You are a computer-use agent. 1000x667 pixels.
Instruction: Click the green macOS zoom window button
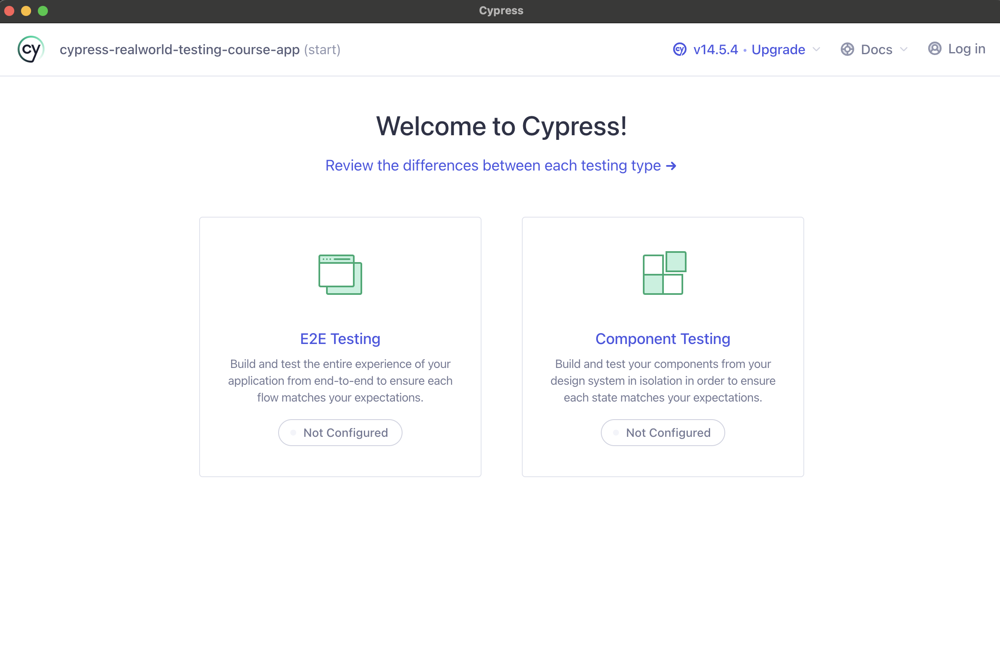pyautogui.click(x=43, y=11)
